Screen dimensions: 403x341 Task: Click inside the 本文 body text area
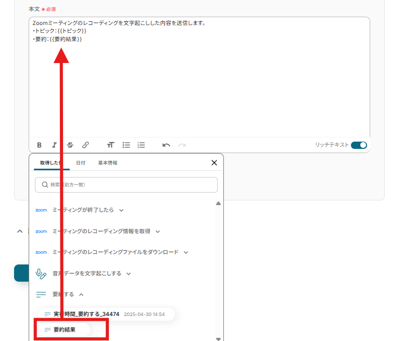199,77
